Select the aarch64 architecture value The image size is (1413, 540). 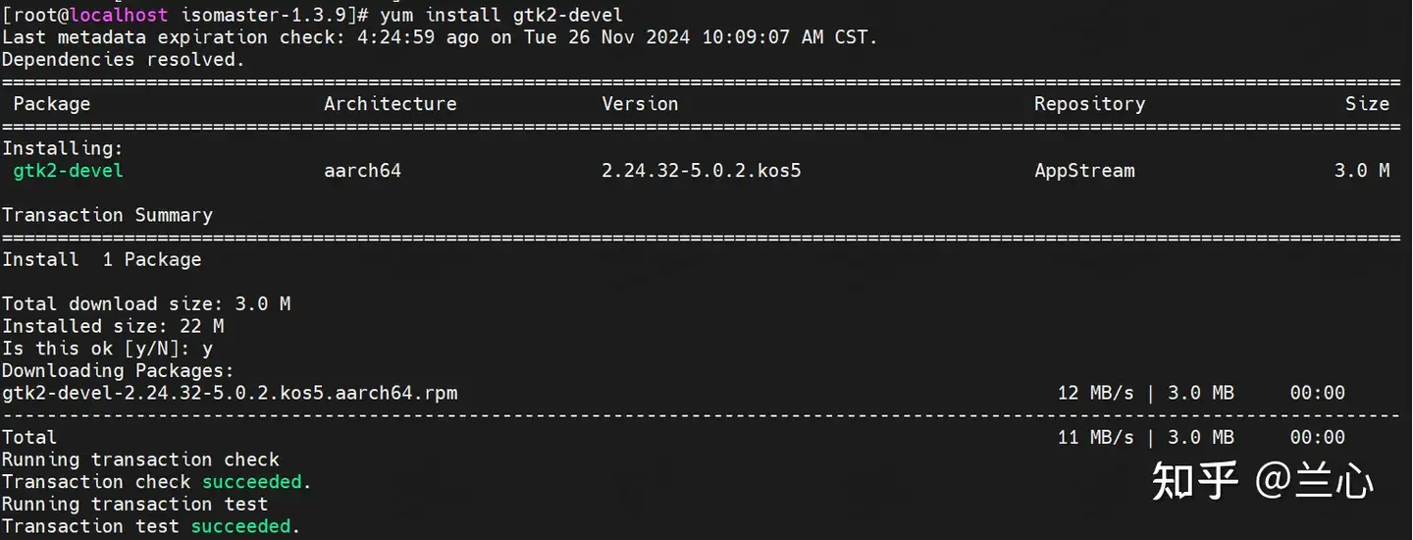coord(363,171)
